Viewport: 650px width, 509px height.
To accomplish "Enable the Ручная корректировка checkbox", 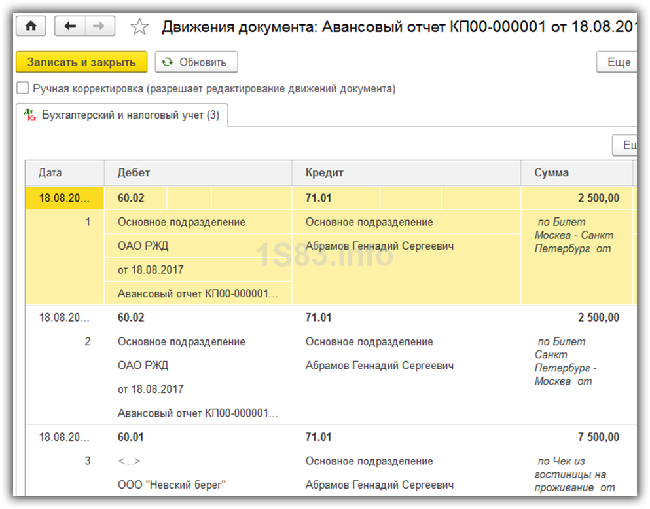I will pyautogui.click(x=23, y=88).
